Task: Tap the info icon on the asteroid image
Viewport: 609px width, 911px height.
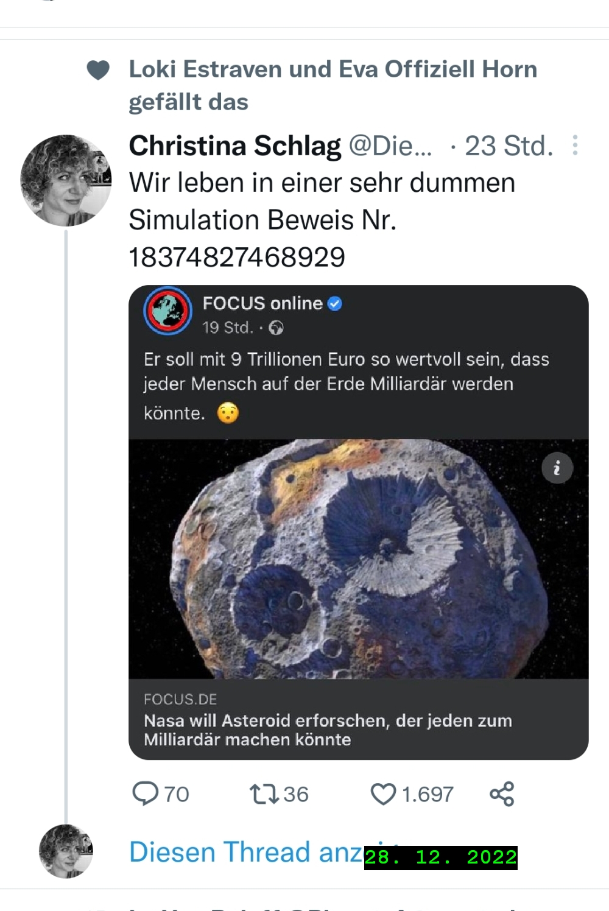Action: click(557, 468)
